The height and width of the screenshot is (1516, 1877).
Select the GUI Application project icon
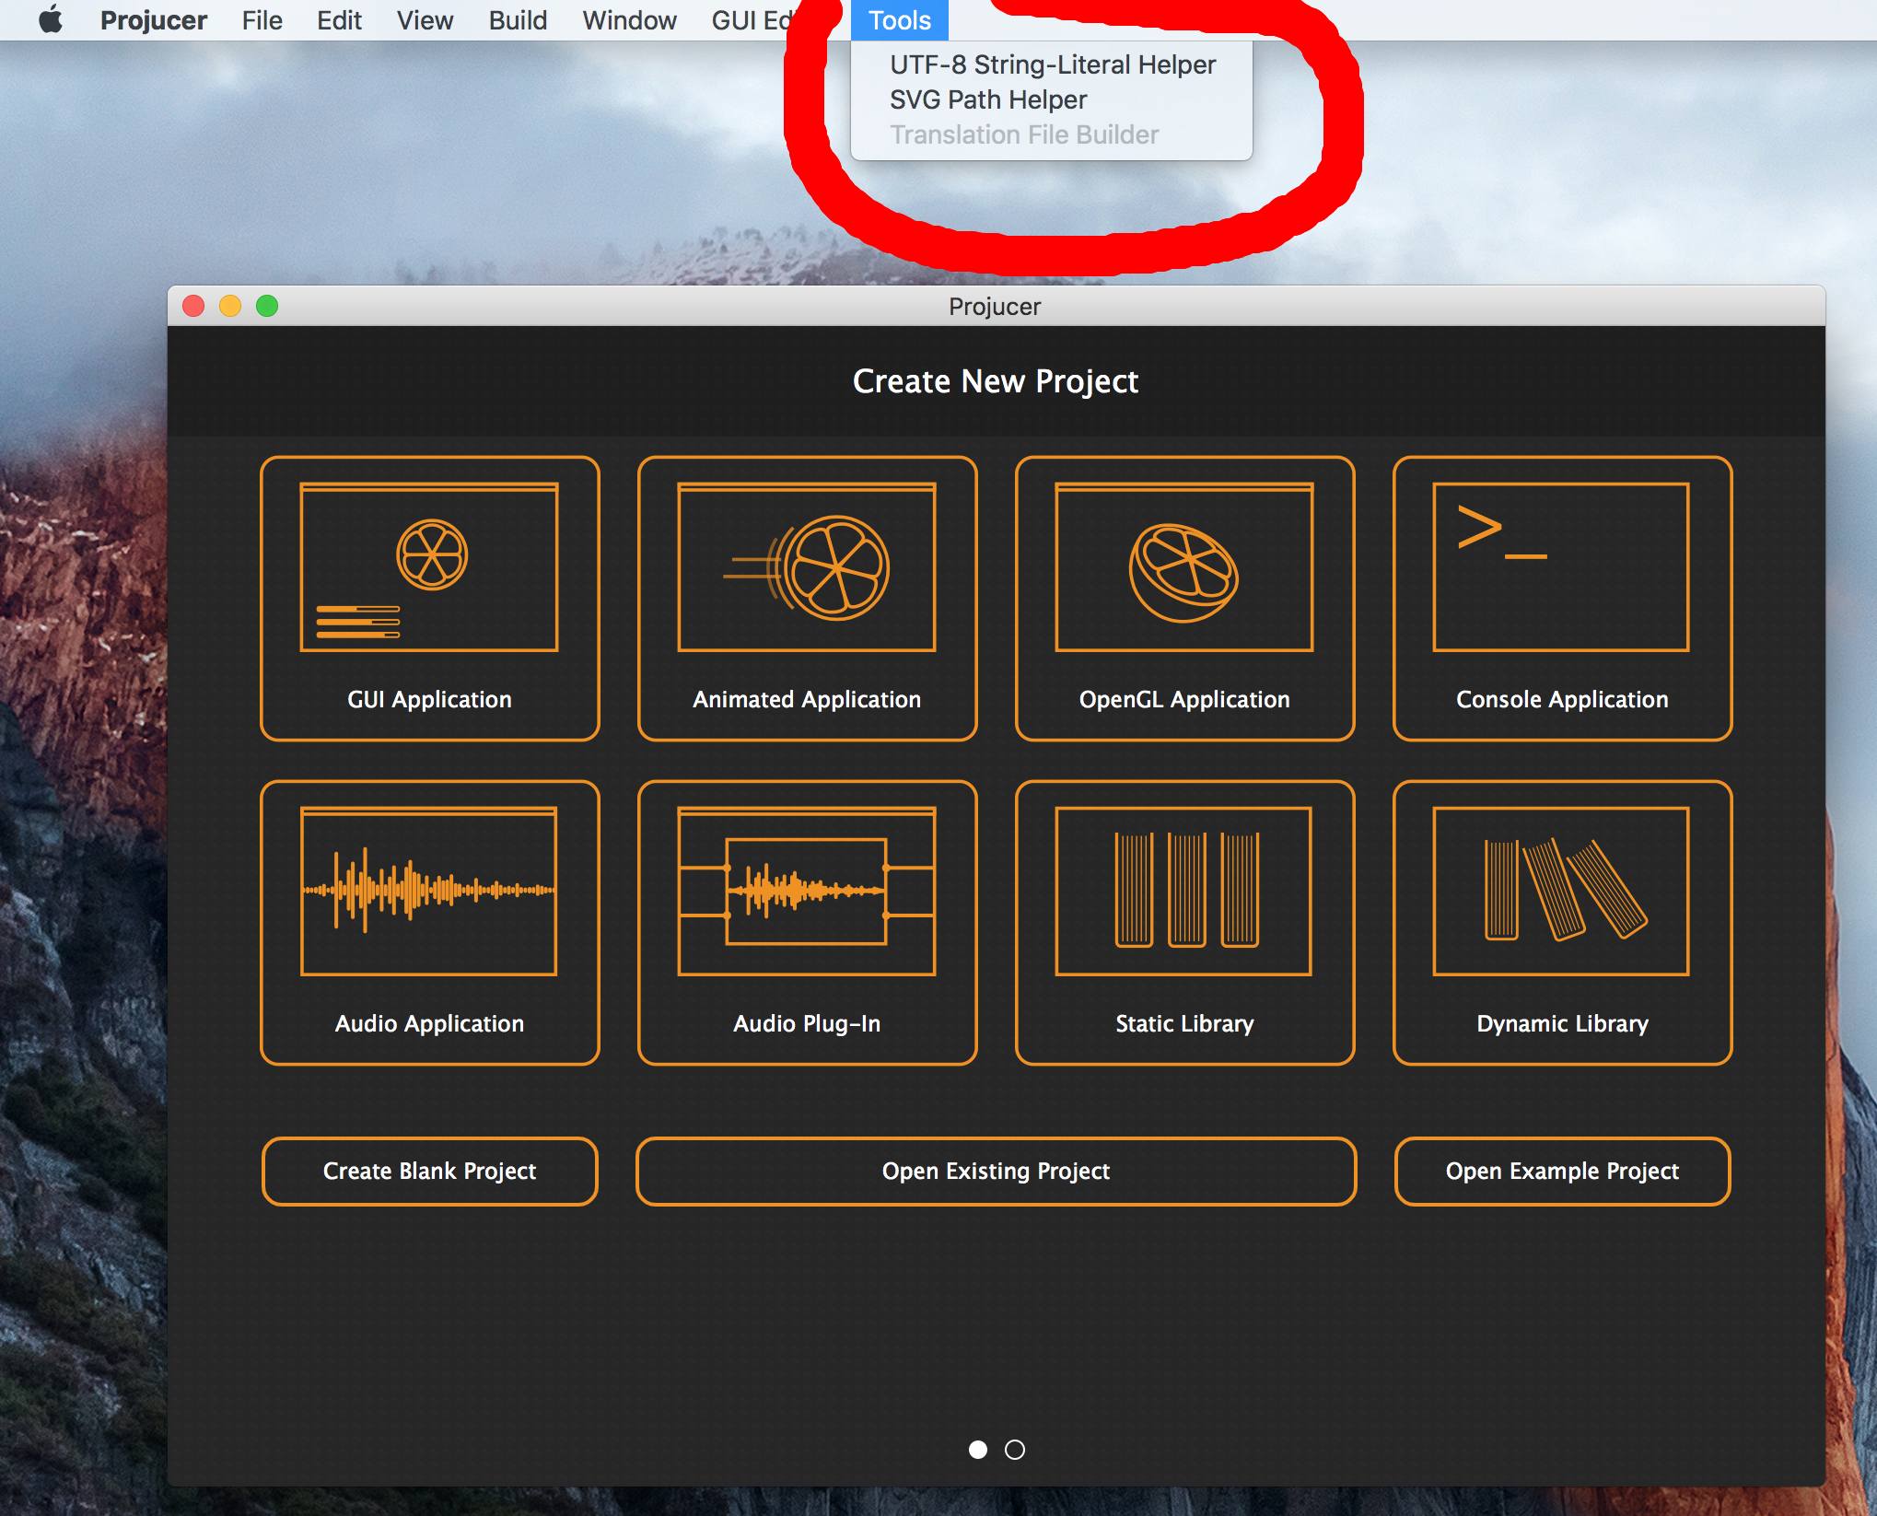pyautogui.click(x=429, y=567)
